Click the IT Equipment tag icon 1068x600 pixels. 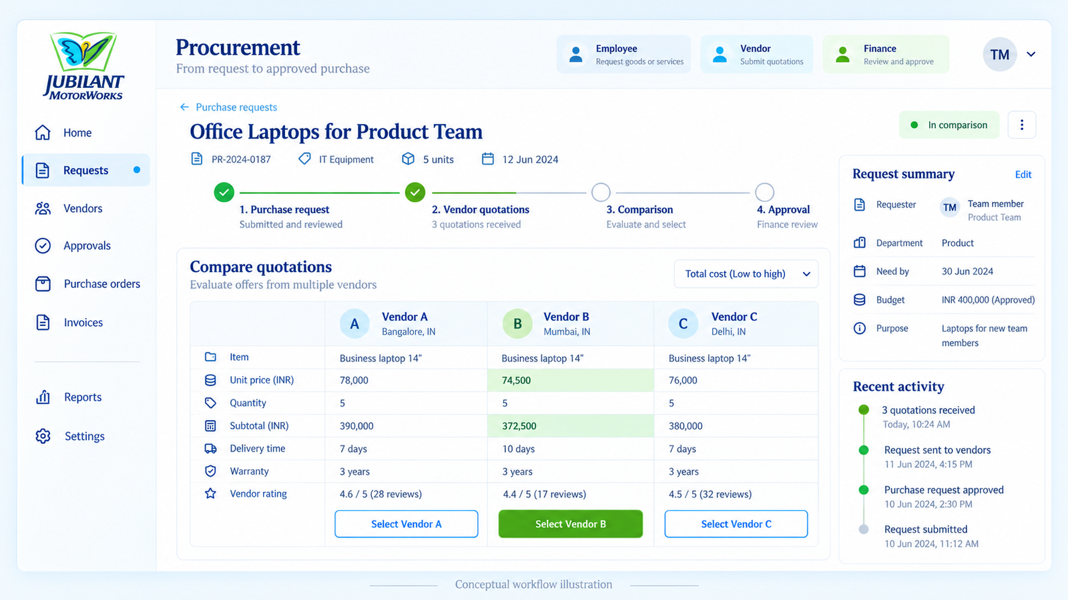(x=304, y=159)
